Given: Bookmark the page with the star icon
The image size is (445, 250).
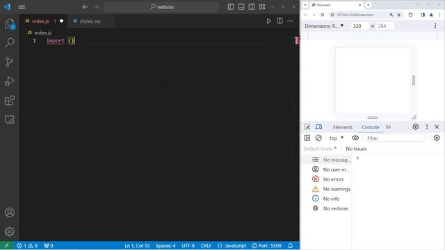Looking at the screenshot, I should (398, 15).
